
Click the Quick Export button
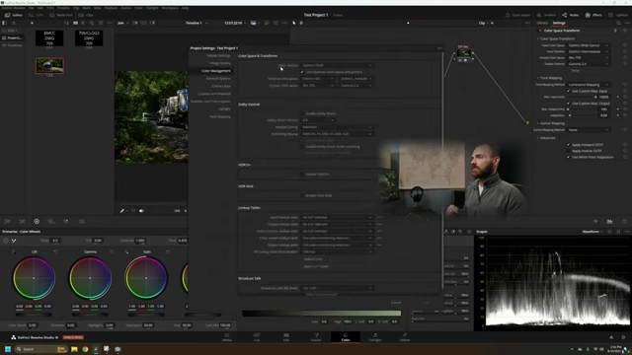point(517,15)
